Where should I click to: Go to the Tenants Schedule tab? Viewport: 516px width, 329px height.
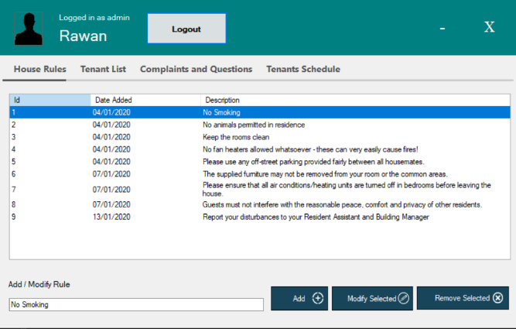303,69
